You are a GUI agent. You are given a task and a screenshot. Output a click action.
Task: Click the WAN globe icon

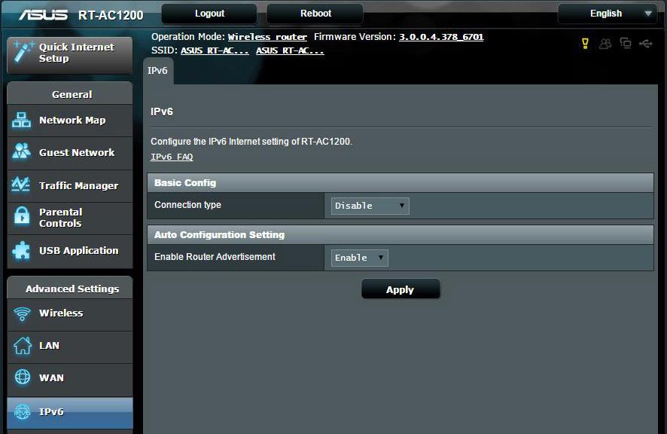[23, 377]
